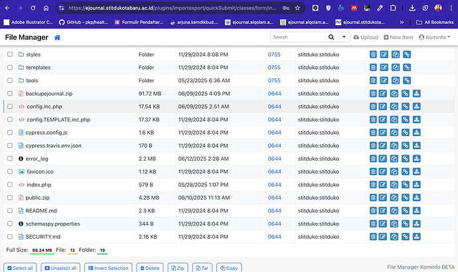Image resolution: width=458 pixels, height=272 pixels.
Task: Open the tools folder by name
Action: point(32,80)
